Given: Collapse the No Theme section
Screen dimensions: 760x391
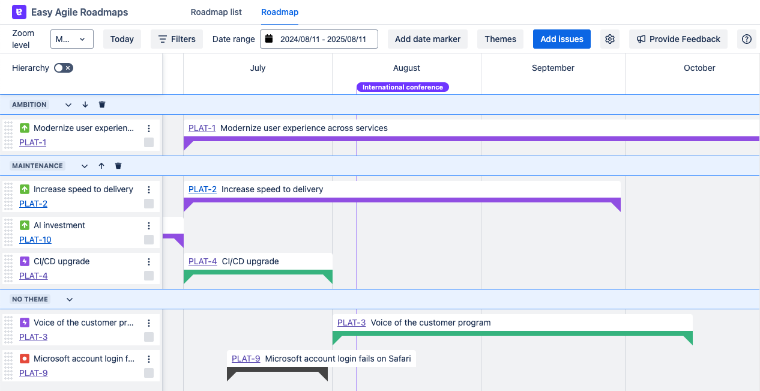Looking at the screenshot, I should pyautogui.click(x=70, y=299).
